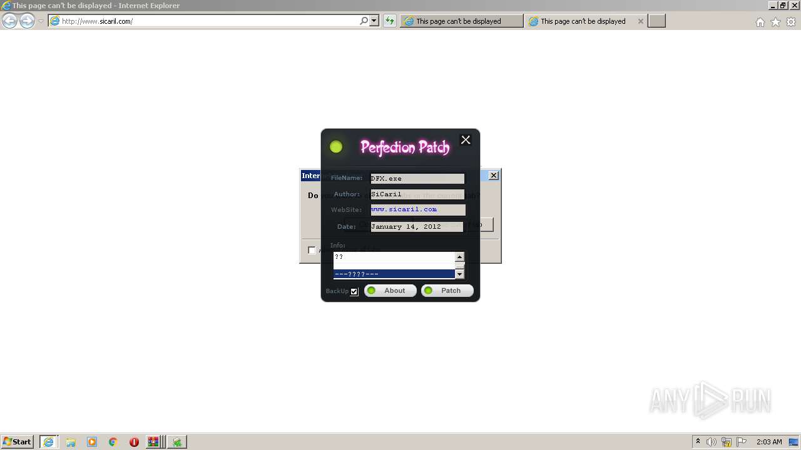Close the Perfection Patch window
Viewport: 801px width, 450px height.
coord(466,140)
